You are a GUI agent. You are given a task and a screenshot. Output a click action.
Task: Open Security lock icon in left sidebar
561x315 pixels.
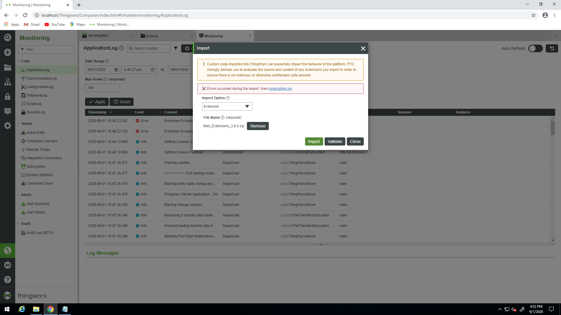[x=8, y=97]
